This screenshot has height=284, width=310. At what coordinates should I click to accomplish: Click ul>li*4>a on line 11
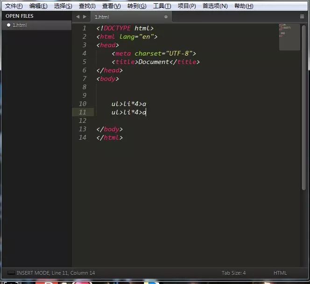(x=129, y=112)
